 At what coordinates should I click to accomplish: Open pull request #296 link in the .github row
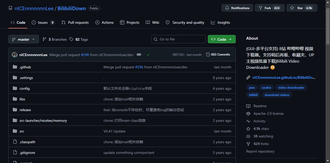(x=139, y=67)
